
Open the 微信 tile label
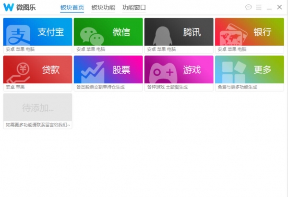[121, 32]
